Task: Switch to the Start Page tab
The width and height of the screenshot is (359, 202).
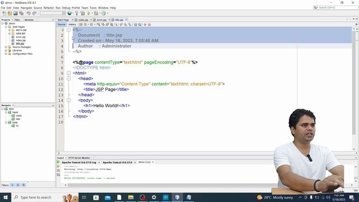Action: 63,20
